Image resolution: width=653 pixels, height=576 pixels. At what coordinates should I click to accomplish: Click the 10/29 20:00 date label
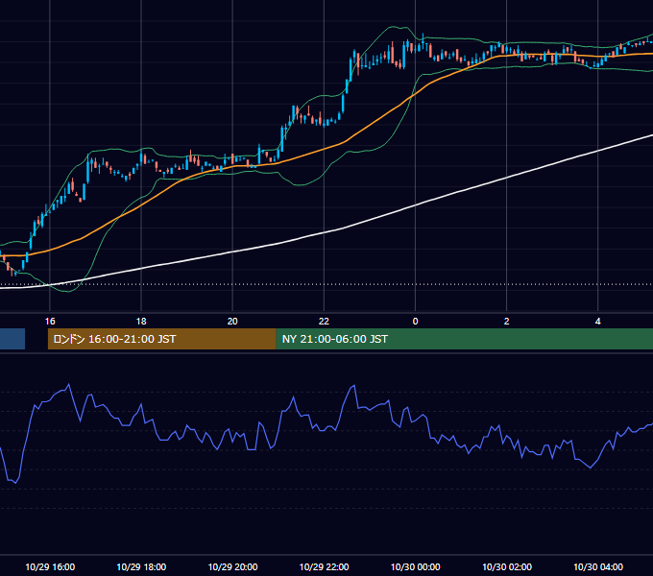click(x=232, y=566)
